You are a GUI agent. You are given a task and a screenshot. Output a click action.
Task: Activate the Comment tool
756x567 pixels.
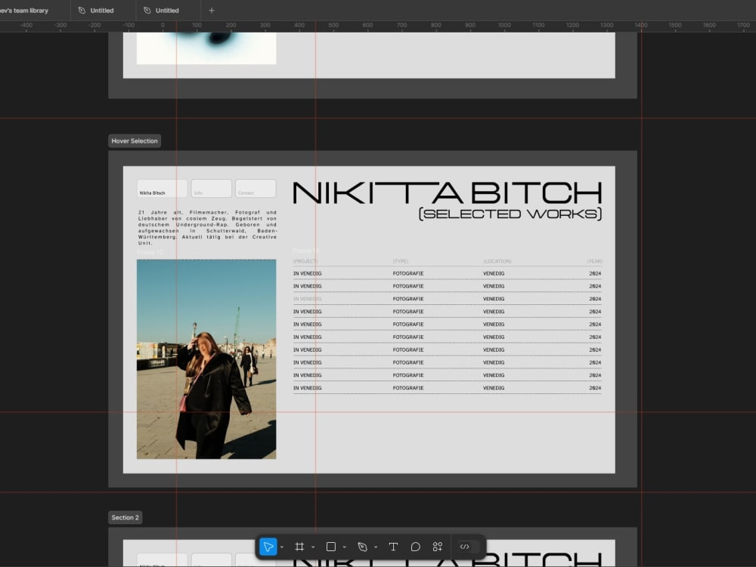click(415, 547)
